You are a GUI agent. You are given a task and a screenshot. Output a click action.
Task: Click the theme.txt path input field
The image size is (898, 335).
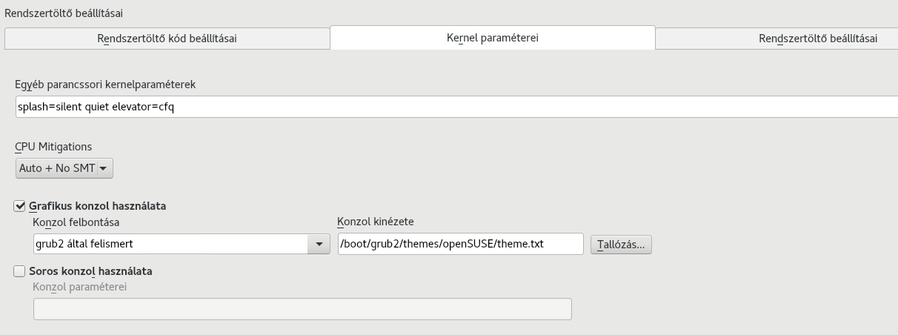coord(461,244)
